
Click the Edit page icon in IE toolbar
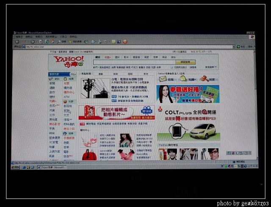105,42
